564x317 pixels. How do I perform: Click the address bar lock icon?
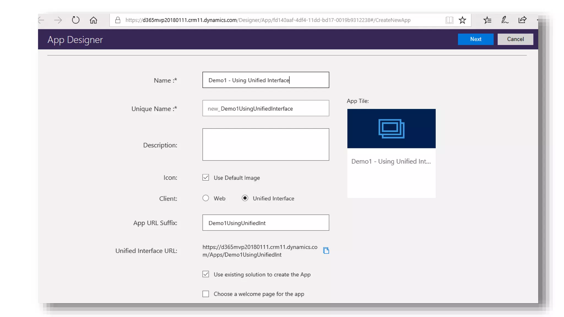coord(118,20)
